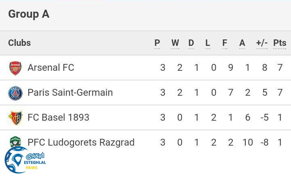The height and width of the screenshot is (181, 291).
Task: Click the +/- goal difference header
Action: coord(262,43)
